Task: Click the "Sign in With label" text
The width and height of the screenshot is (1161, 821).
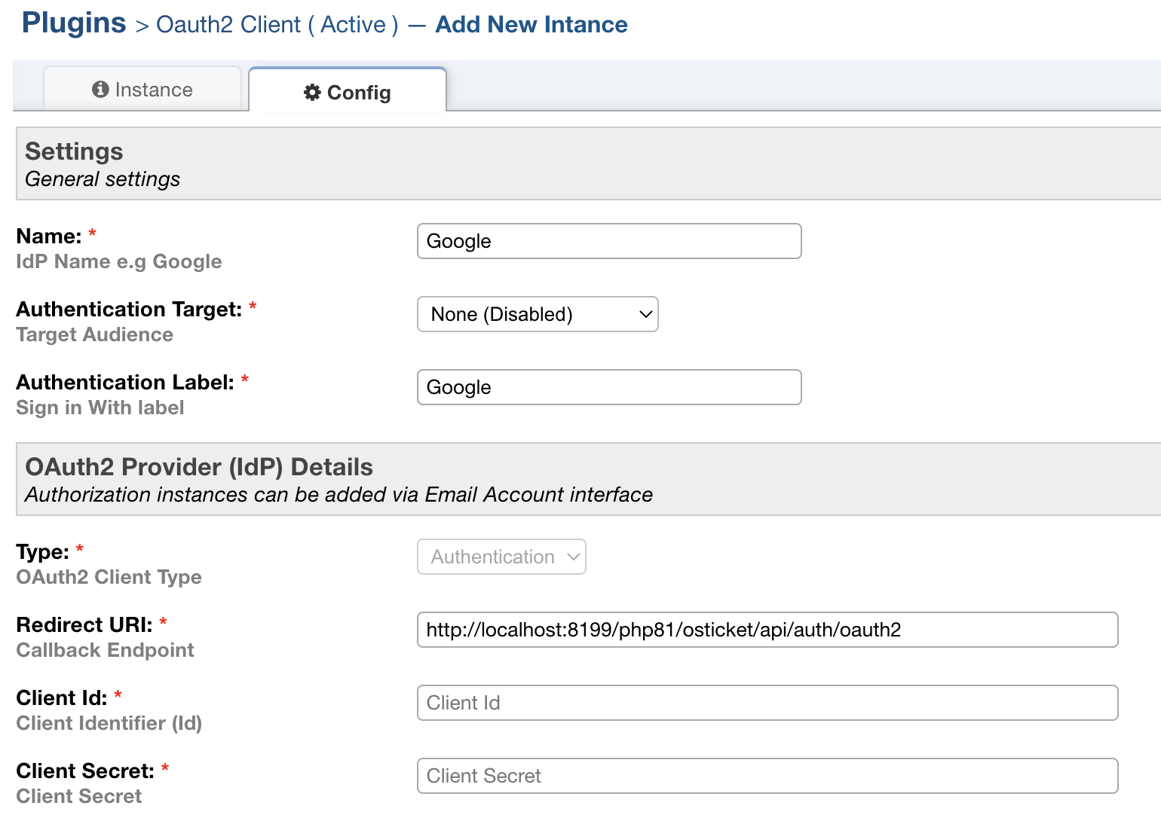Action: pyautogui.click(x=100, y=407)
